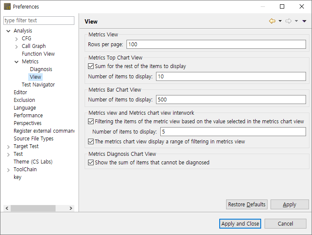Click the back navigation arrow icon
Image resolution: width=312 pixels, height=235 pixels.
coord(272,21)
